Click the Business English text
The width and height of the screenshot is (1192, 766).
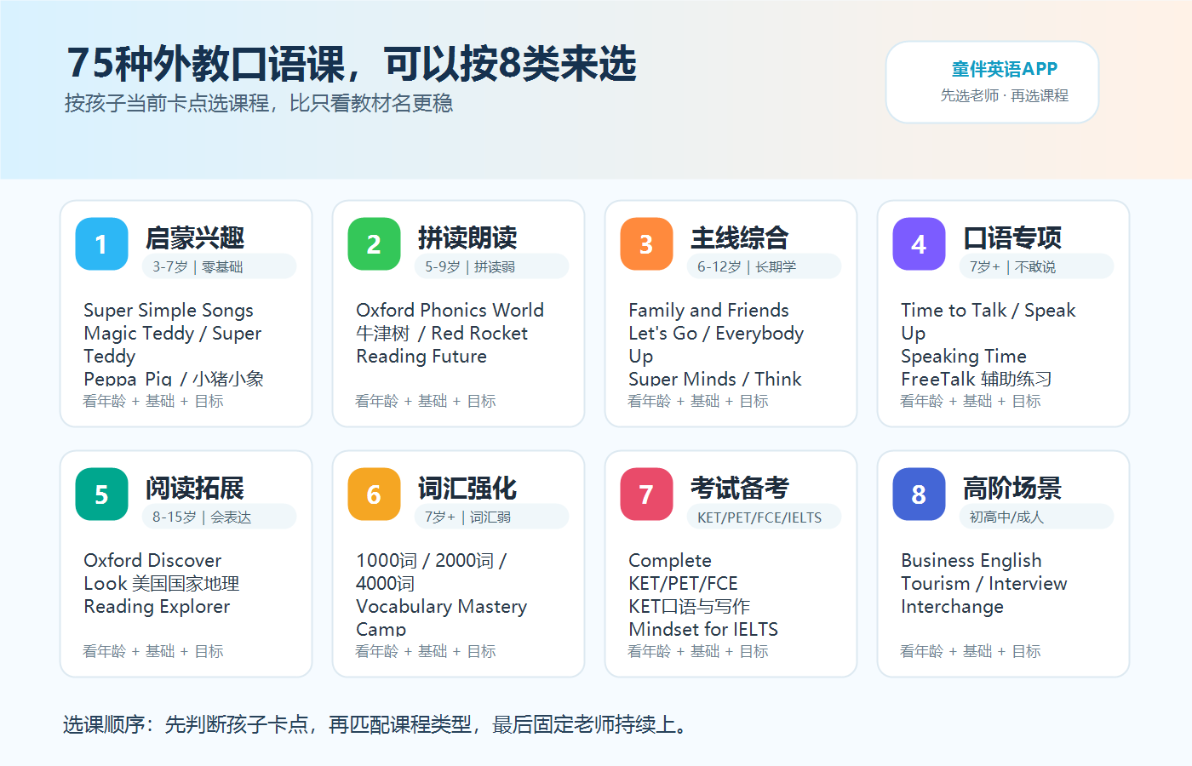click(x=971, y=561)
